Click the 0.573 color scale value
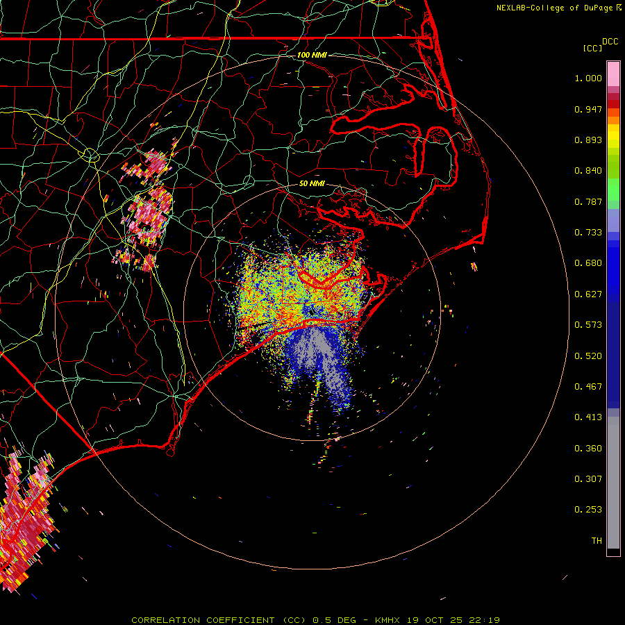Viewport: 625px width, 625px height. pyautogui.click(x=588, y=325)
